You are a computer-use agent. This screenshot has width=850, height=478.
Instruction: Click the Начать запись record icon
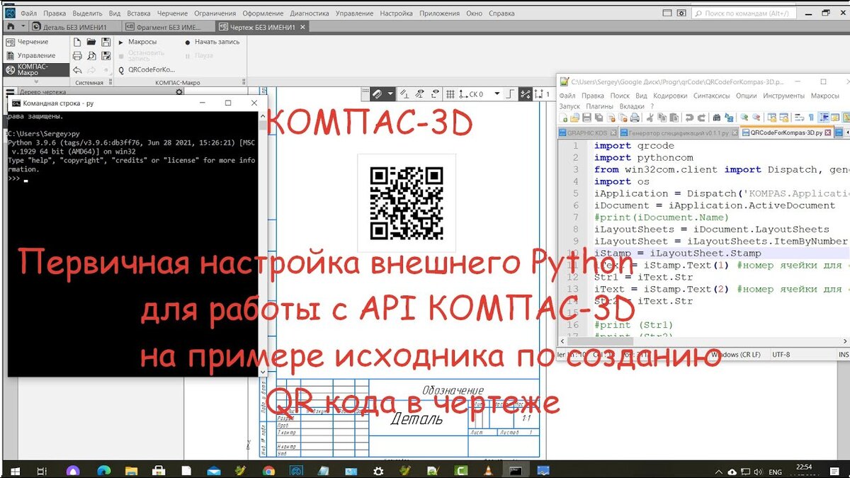click(188, 42)
